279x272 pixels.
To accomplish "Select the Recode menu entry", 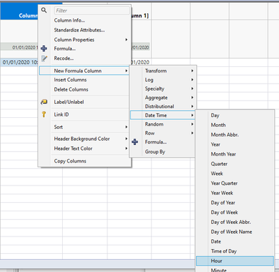I will coord(63,59).
